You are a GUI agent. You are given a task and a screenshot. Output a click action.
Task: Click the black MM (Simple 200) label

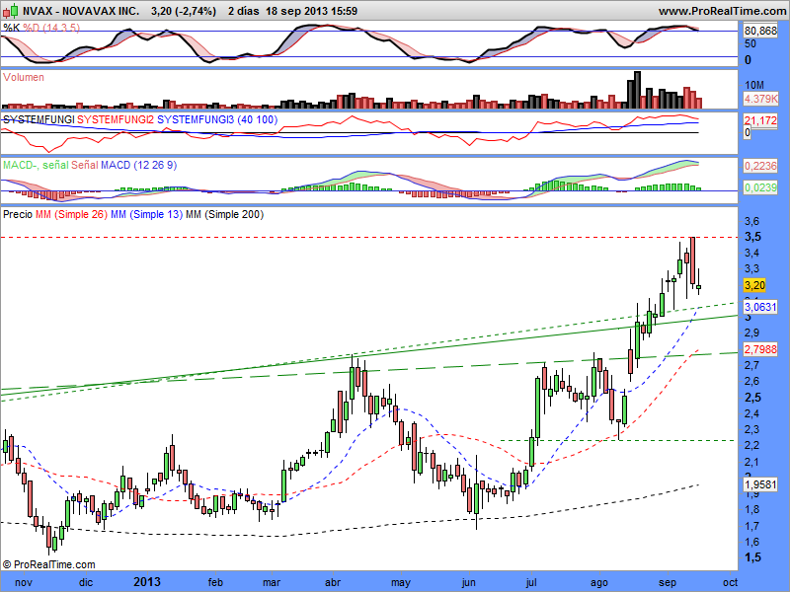coord(225,214)
